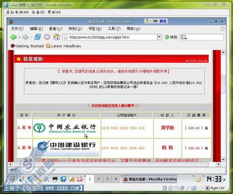Click the URL address field

pyautogui.click(x=110, y=37)
